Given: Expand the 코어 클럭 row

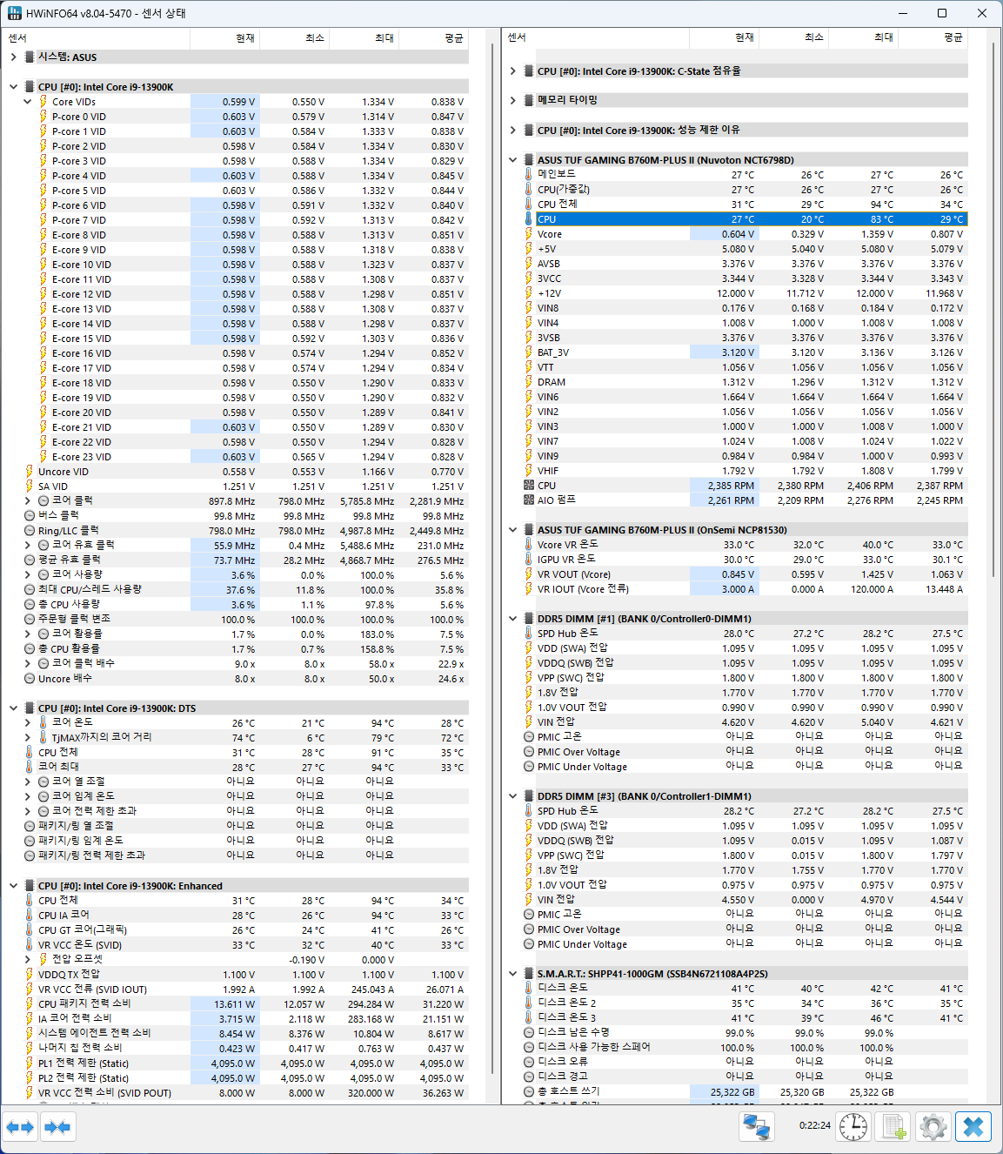Looking at the screenshot, I should tap(28, 500).
